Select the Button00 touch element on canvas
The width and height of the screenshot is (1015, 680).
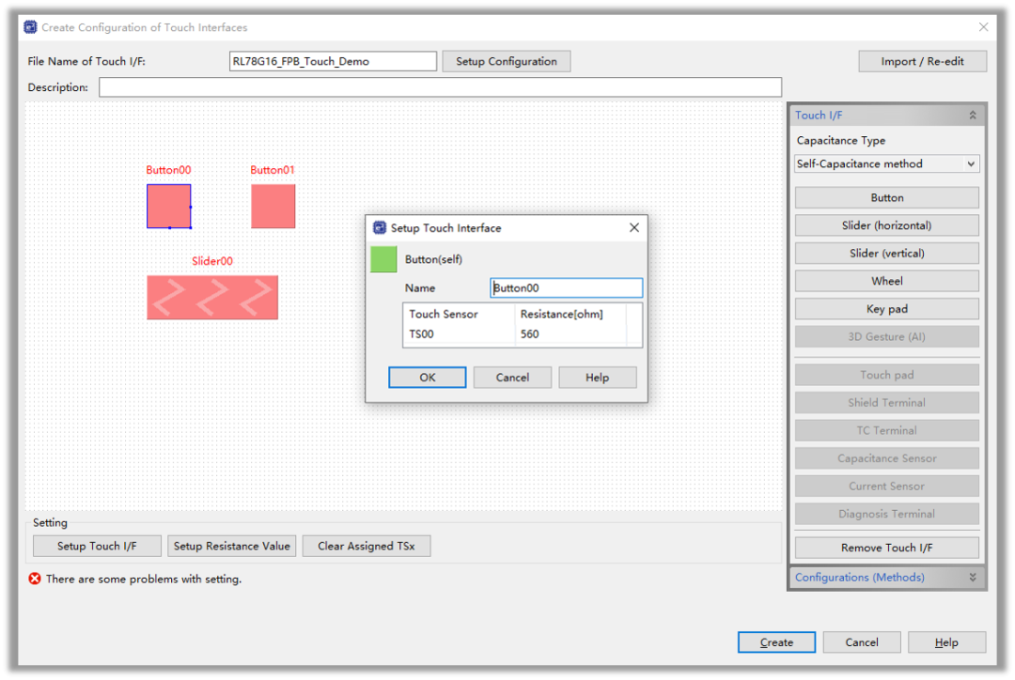point(168,206)
